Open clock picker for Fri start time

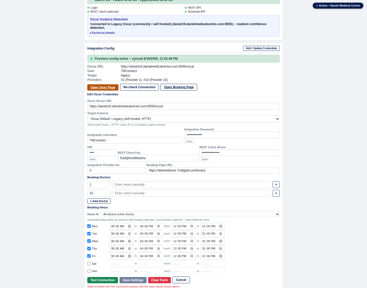pos(129,256)
